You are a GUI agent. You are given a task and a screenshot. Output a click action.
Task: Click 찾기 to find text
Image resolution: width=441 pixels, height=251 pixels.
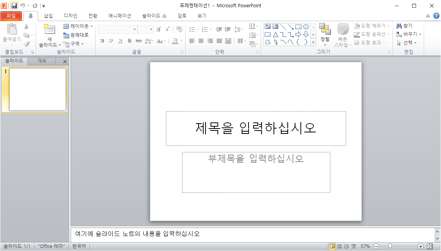pyautogui.click(x=404, y=26)
